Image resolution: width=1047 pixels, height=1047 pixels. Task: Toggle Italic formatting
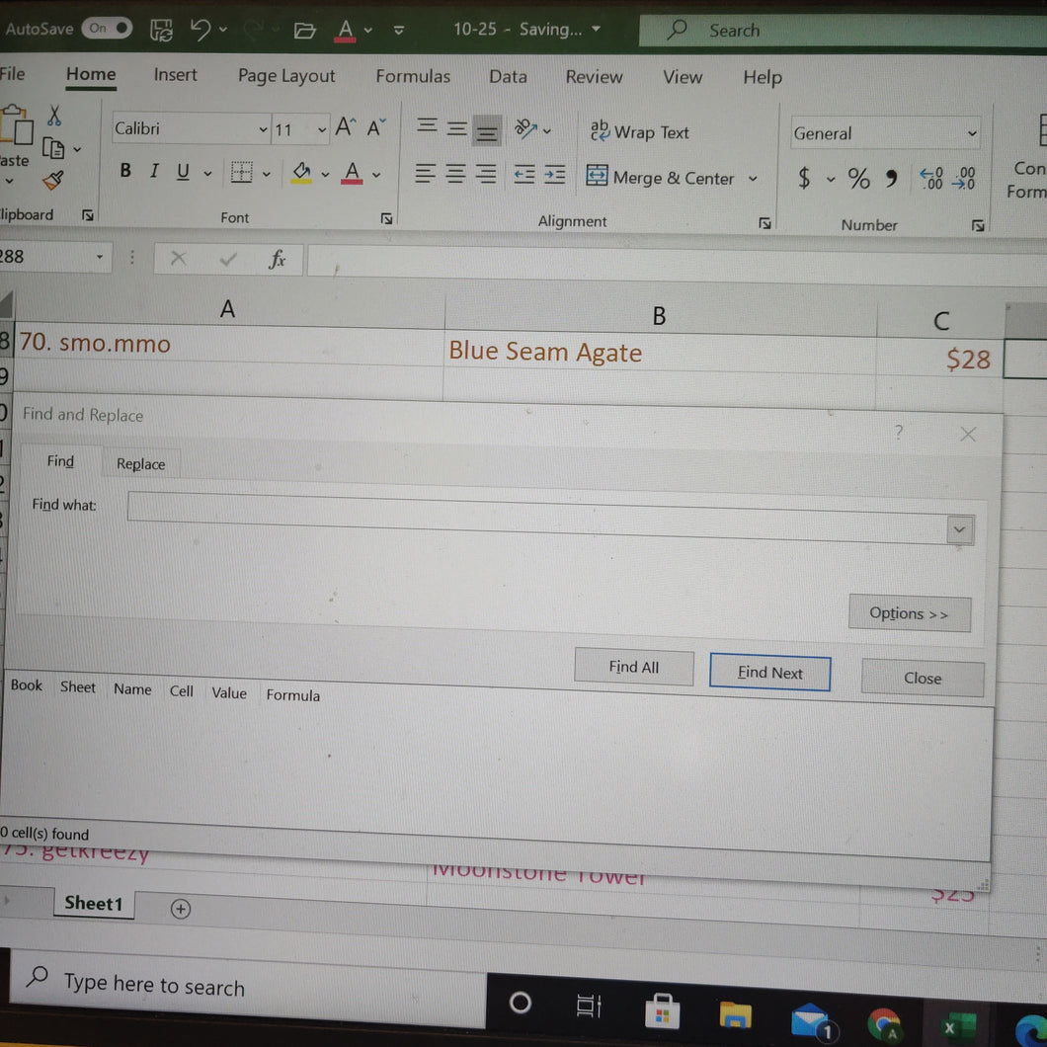pyautogui.click(x=154, y=172)
